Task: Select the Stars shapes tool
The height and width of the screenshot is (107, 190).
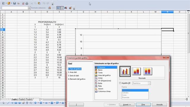Action: click(63, 103)
